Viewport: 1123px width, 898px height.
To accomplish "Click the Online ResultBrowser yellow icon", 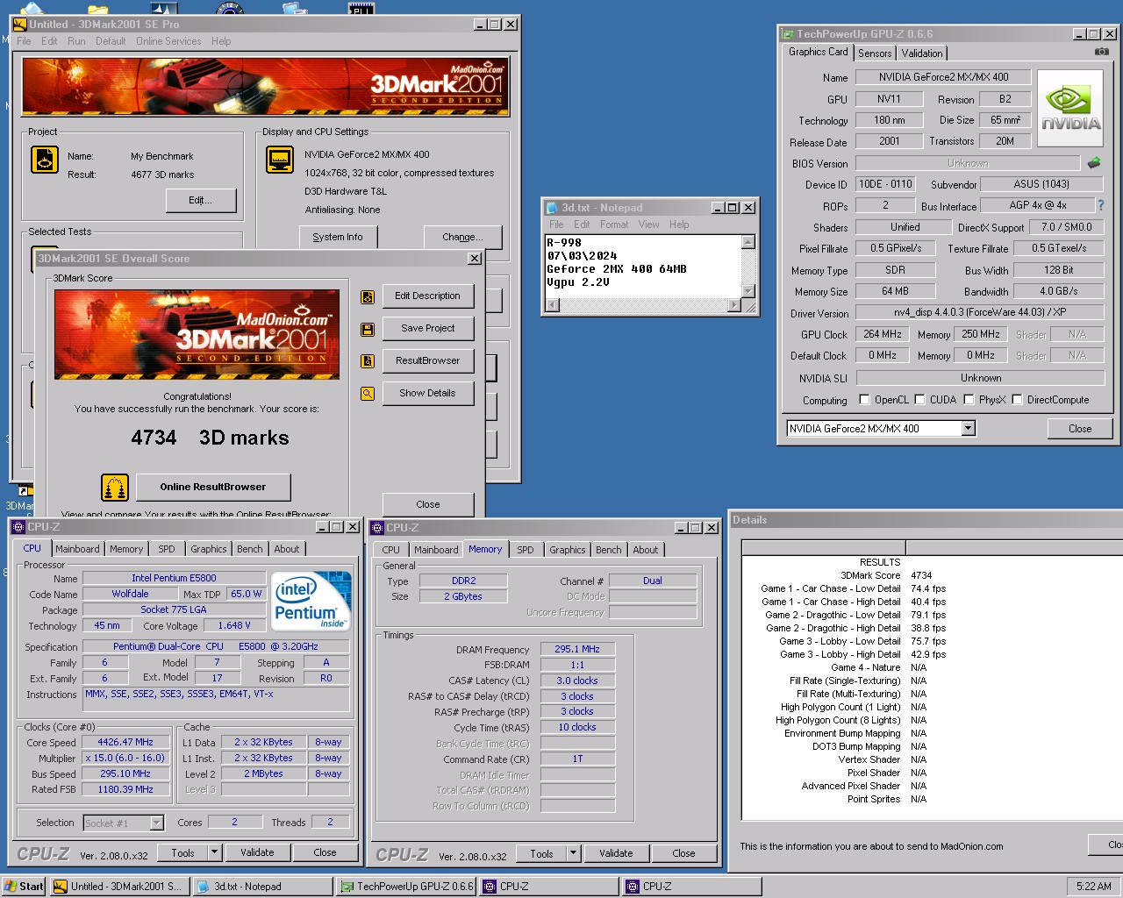I will pos(115,487).
